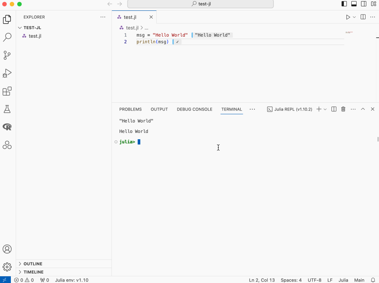Viewport: 379px width, 283px height.
Task: Switch to the Debug Console tab
Action: (x=194, y=109)
